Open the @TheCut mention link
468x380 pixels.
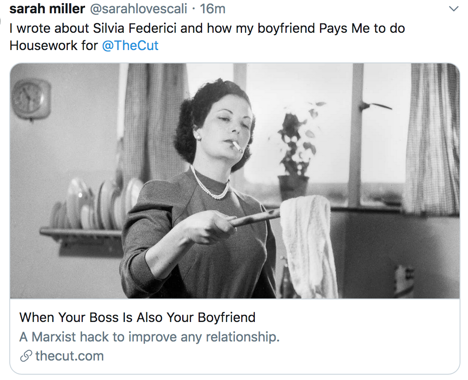[130, 46]
